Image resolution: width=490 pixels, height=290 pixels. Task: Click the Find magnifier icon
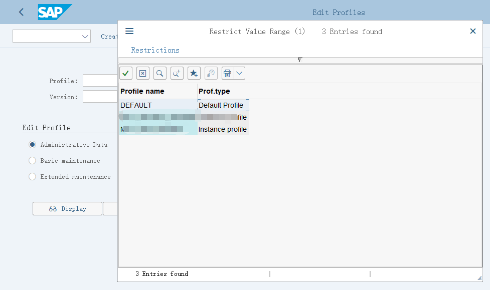tap(160, 73)
